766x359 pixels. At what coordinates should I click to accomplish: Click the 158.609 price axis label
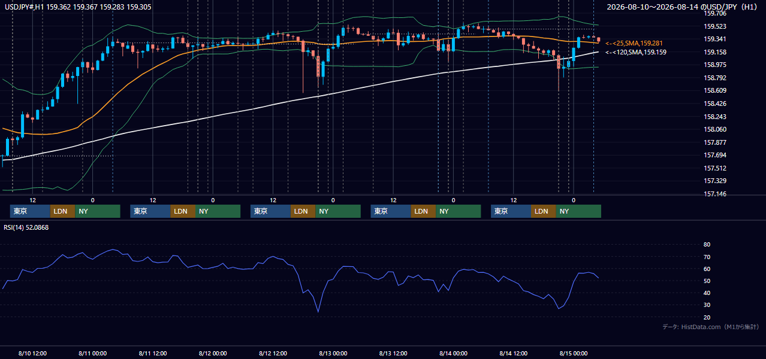715,91
